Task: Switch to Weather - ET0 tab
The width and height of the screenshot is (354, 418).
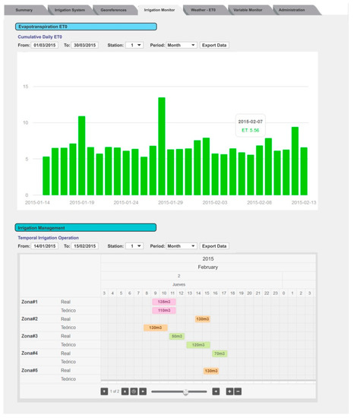Action: click(204, 10)
